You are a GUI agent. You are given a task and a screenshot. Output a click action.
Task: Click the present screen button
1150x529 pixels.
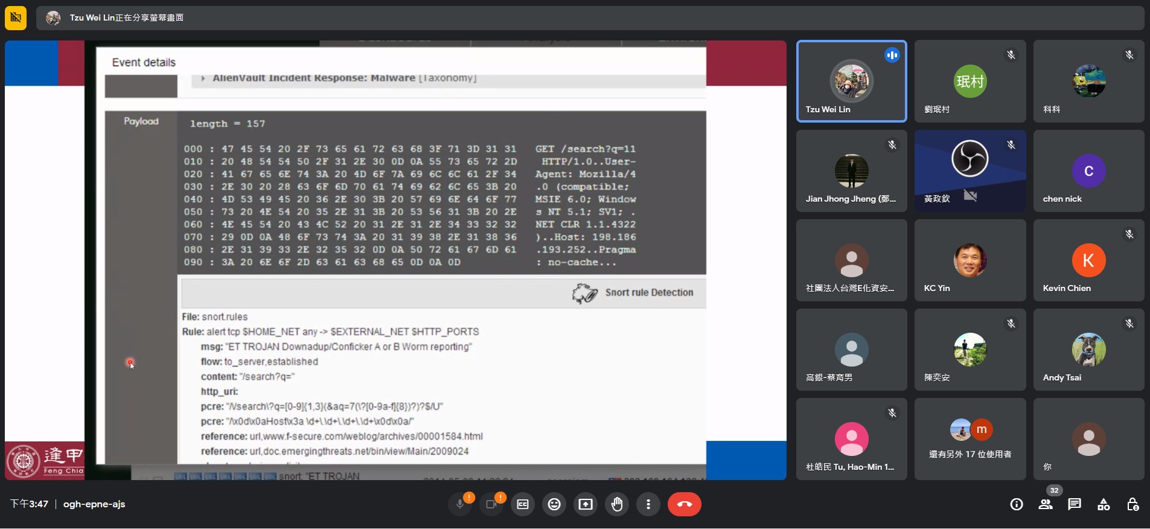[586, 504]
